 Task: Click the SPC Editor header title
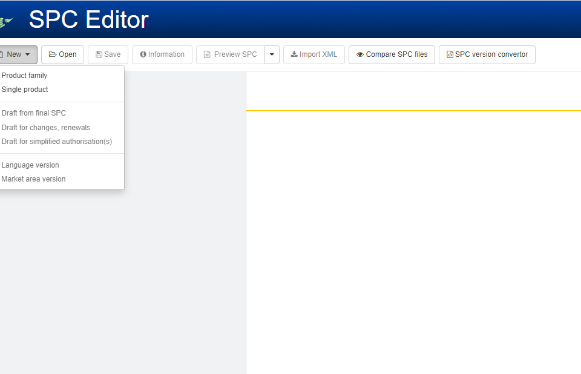[88, 20]
